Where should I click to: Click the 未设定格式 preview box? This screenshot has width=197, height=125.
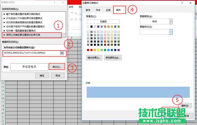(29, 67)
